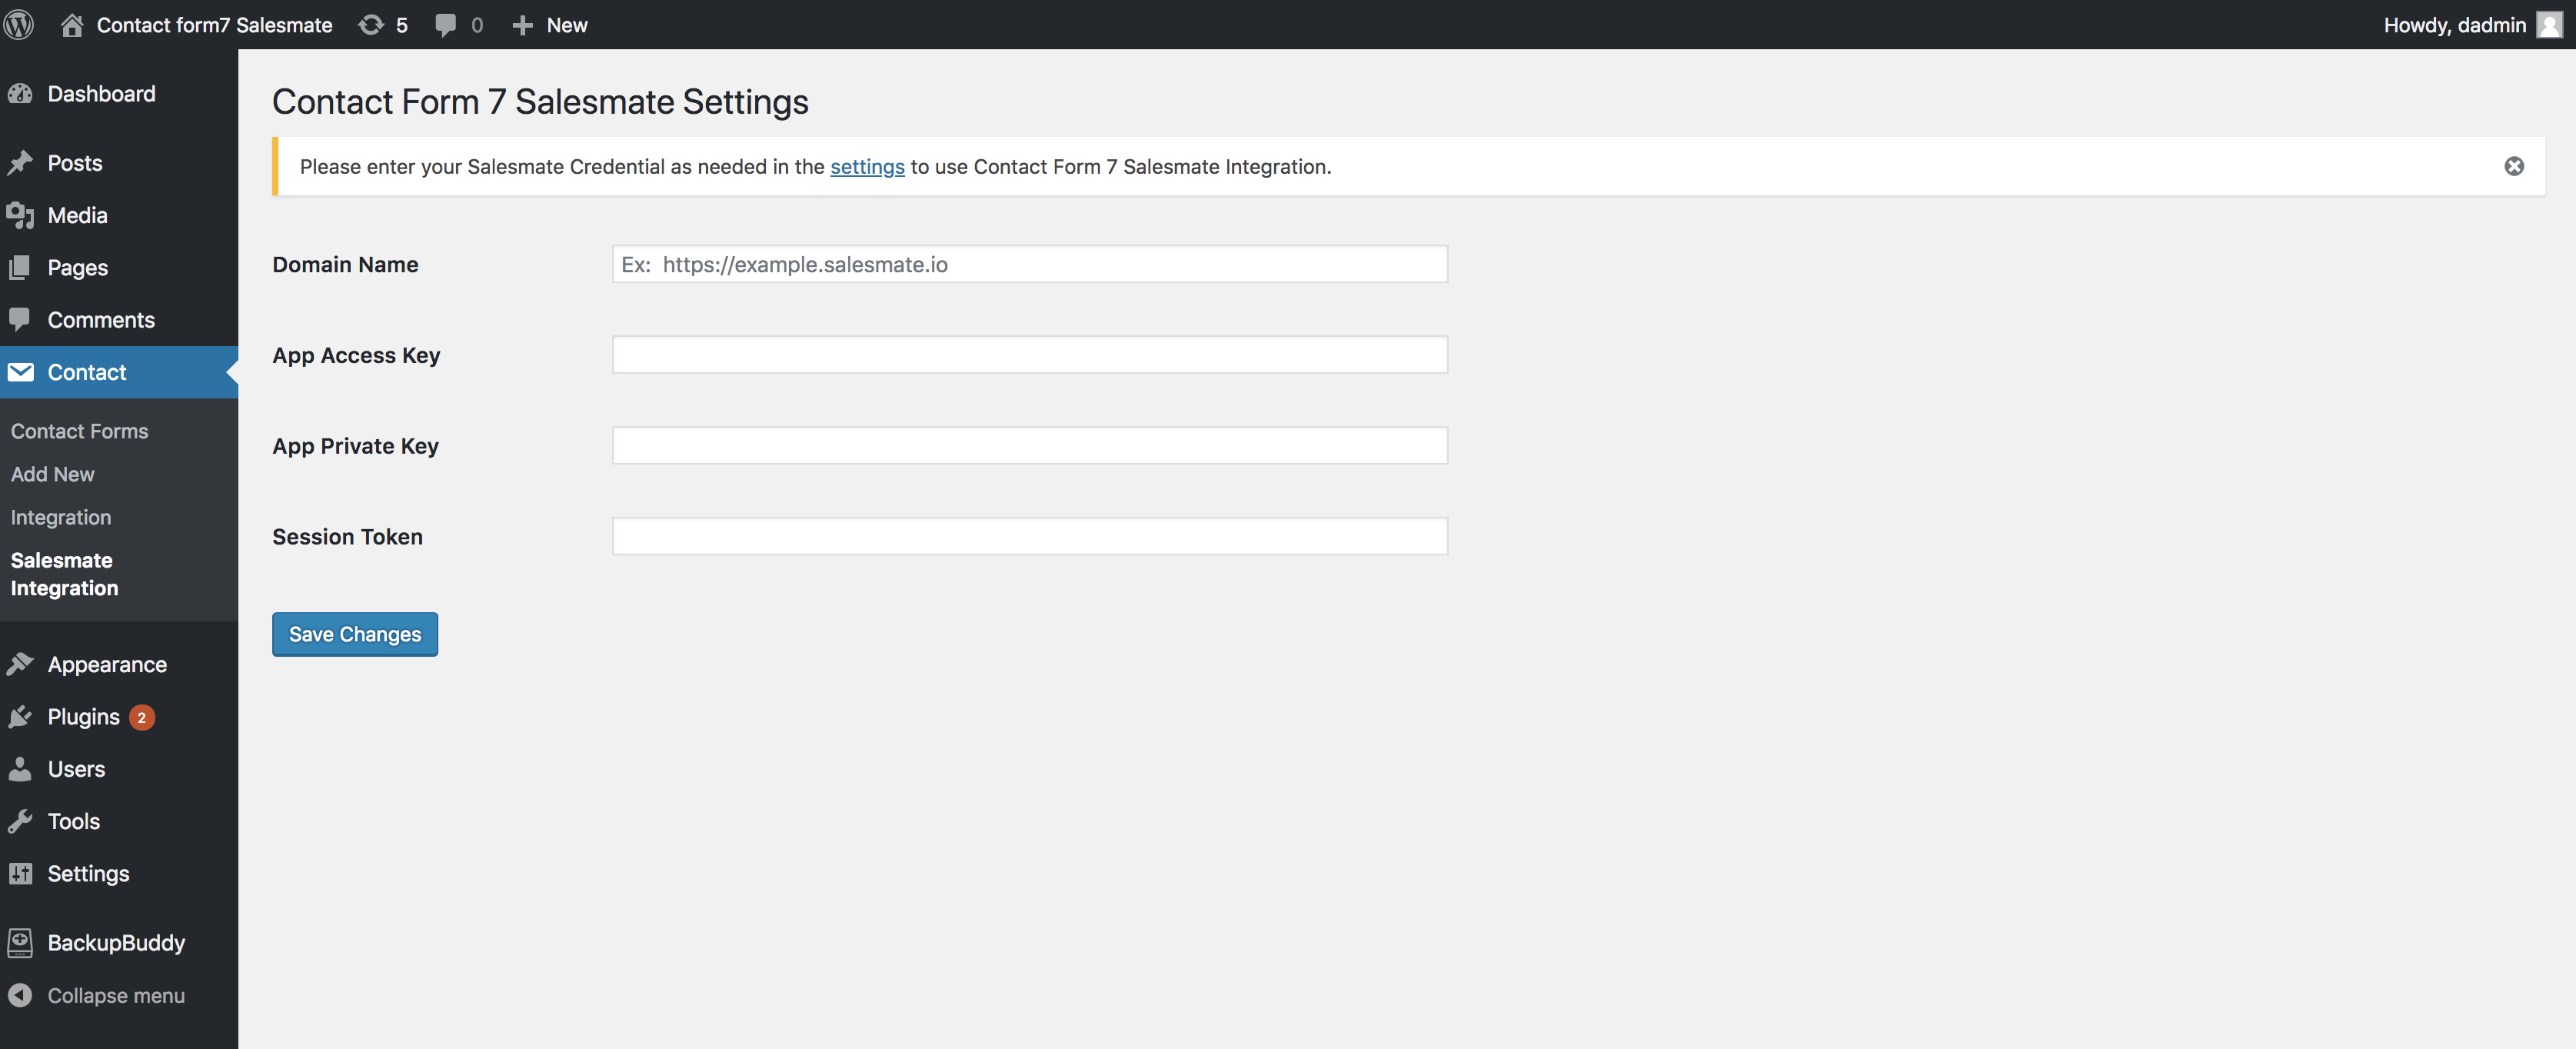Screen dimensions: 2576x1049
Task: Click the Contact envelope icon
Action: pos(20,372)
